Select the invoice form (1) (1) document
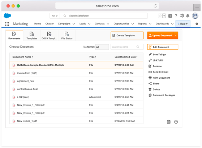The image size is (202, 148). 76,73
